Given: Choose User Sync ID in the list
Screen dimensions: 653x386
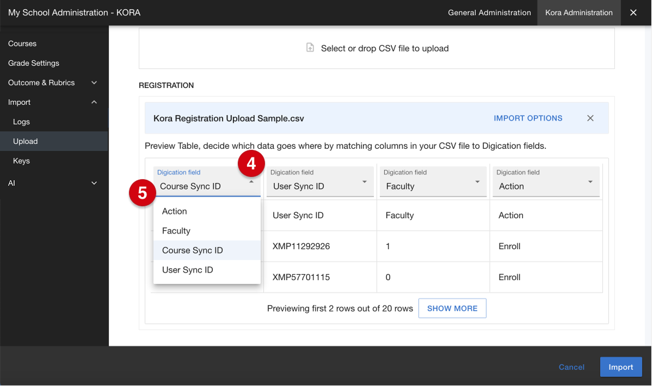Looking at the screenshot, I should 207,270.
